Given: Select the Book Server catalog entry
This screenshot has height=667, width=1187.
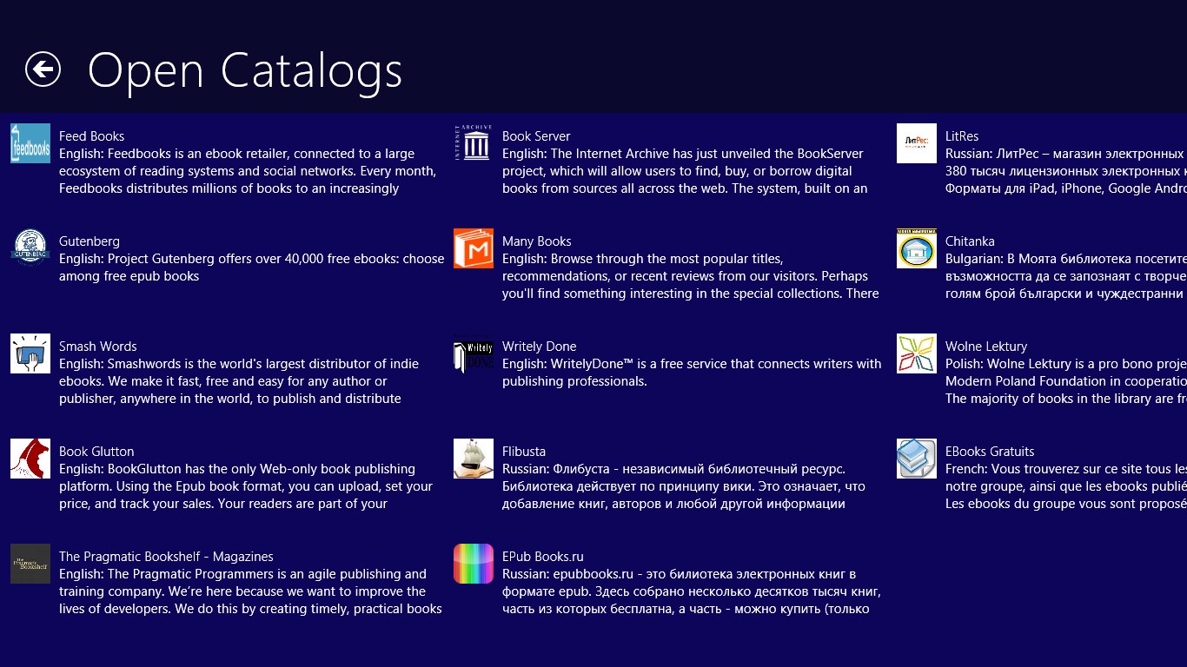Looking at the screenshot, I should (535, 135).
